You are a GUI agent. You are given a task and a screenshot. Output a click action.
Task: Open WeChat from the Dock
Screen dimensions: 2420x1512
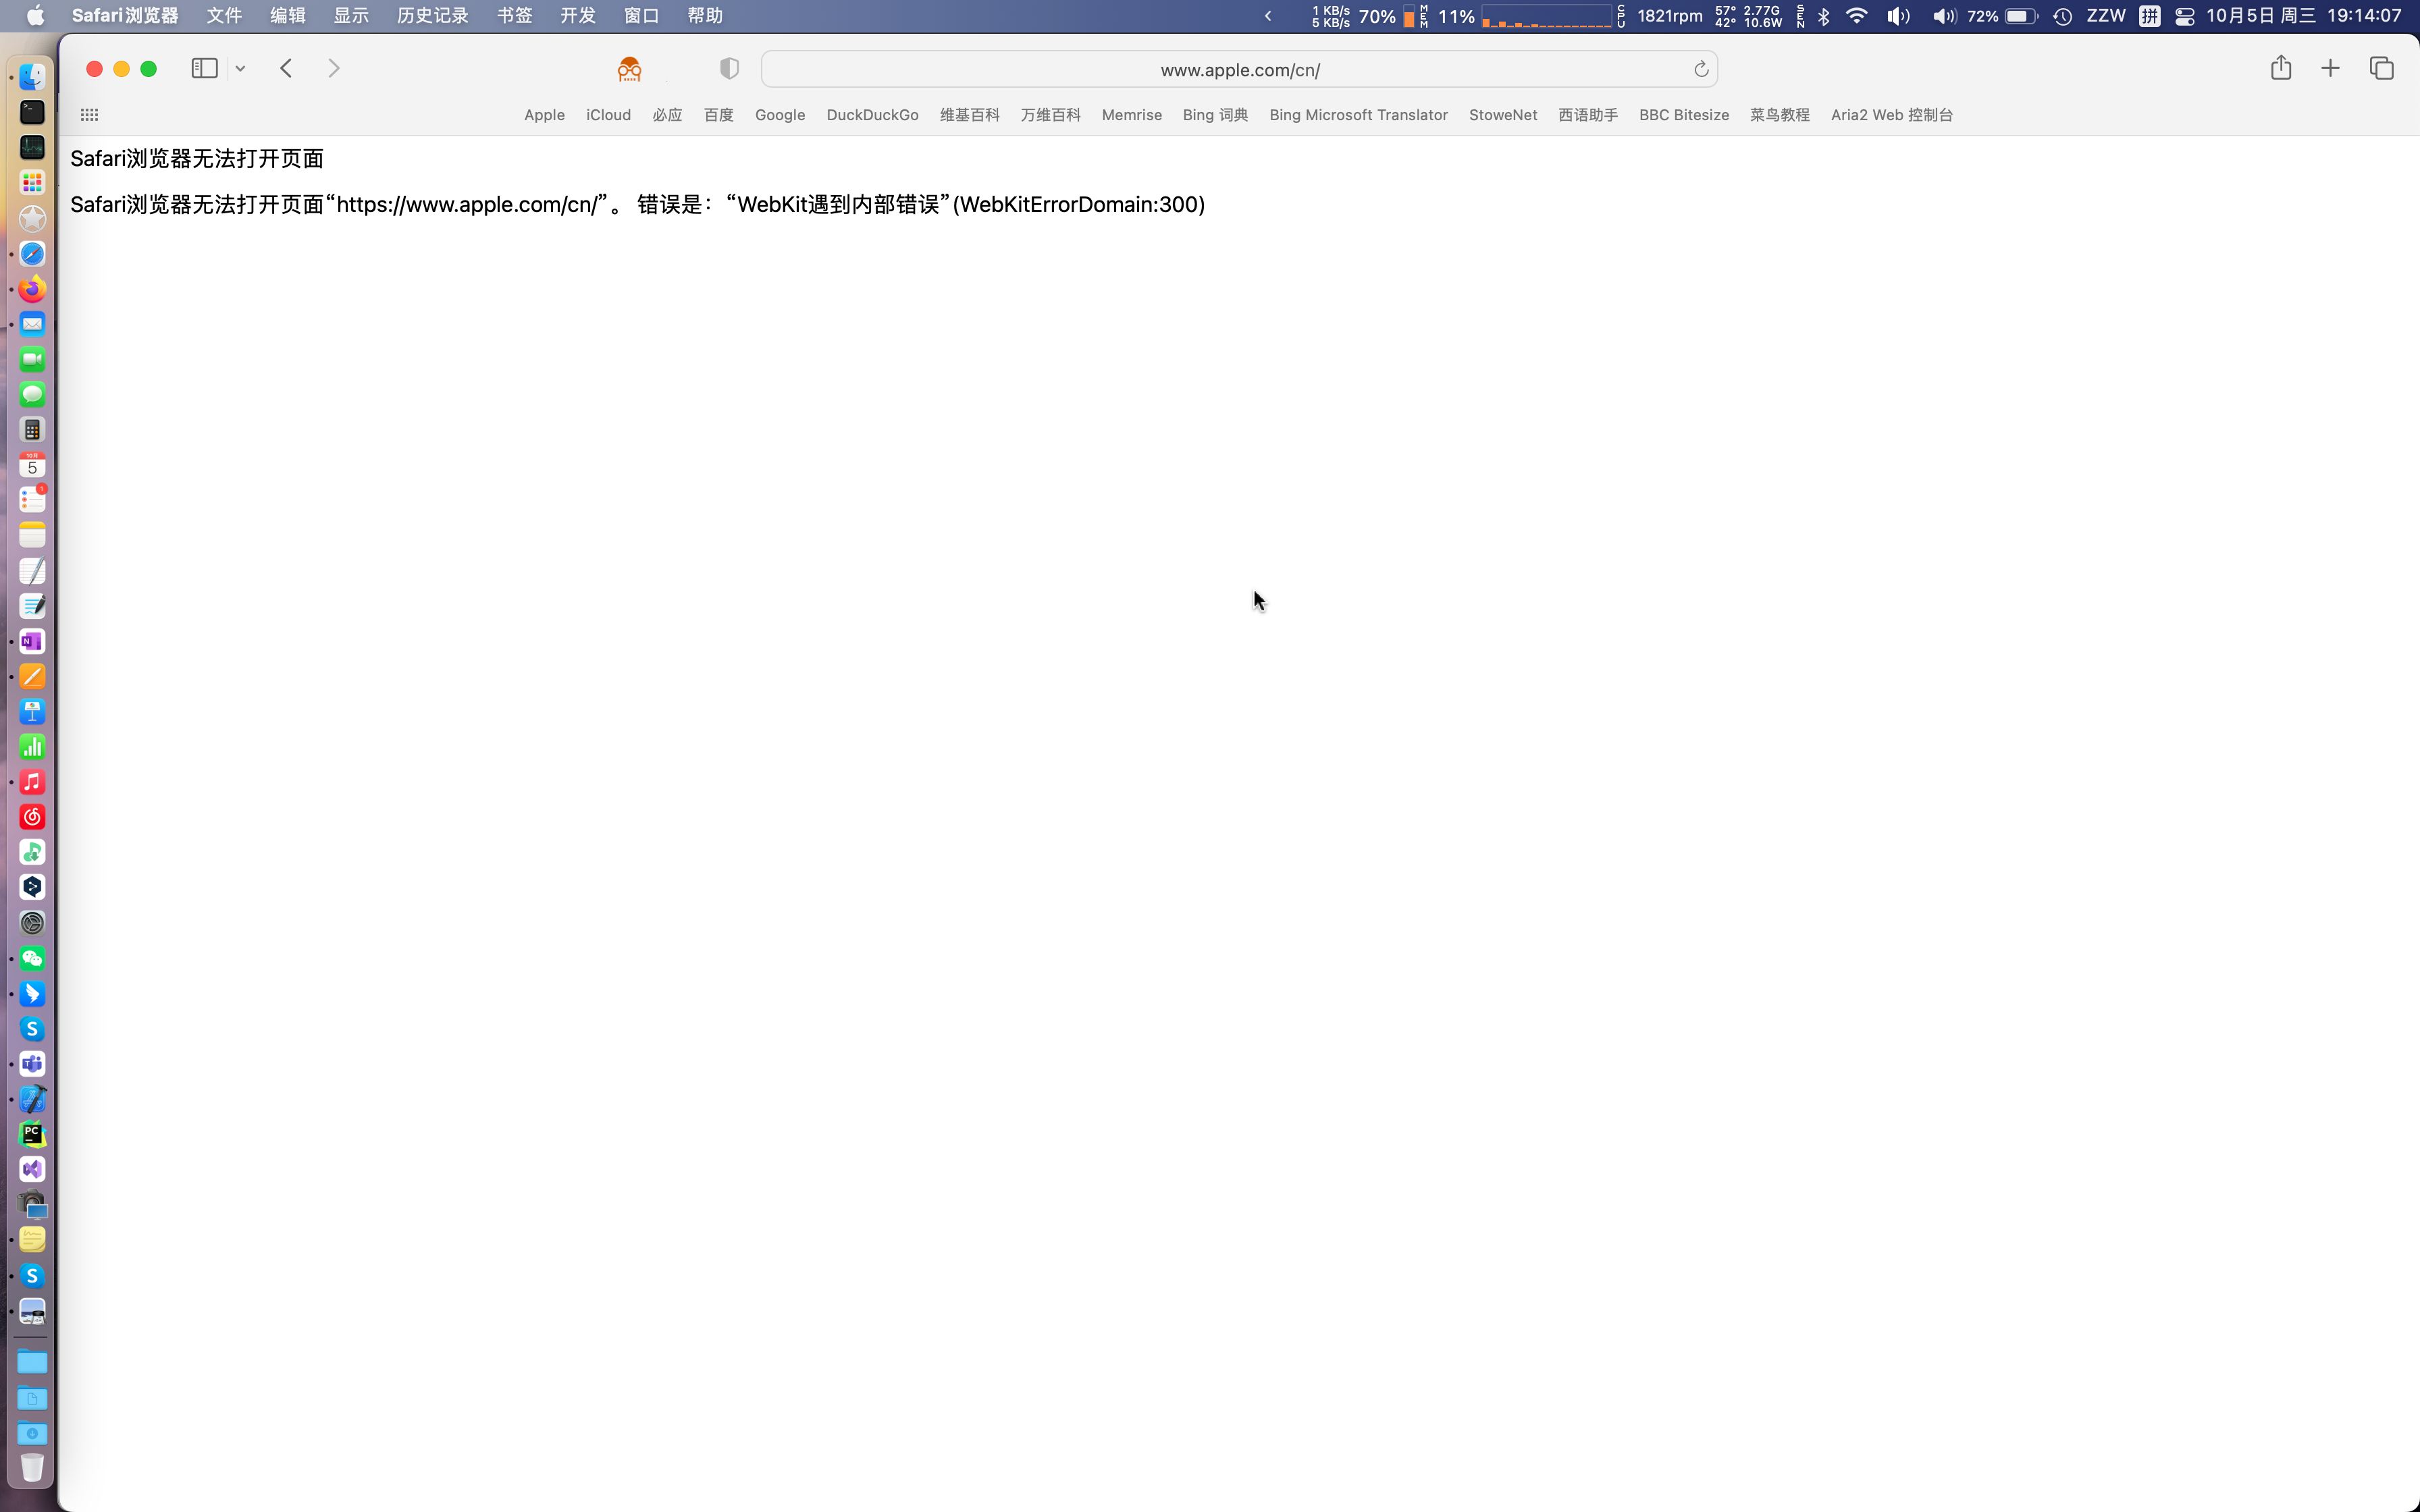(x=32, y=958)
